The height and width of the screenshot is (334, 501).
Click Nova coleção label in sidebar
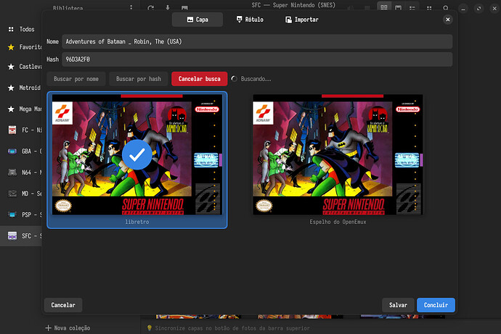[72, 328]
